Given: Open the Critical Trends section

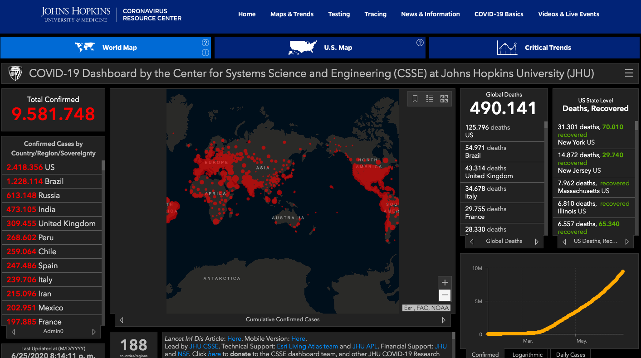Looking at the screenshot, I should coord(534,48).
